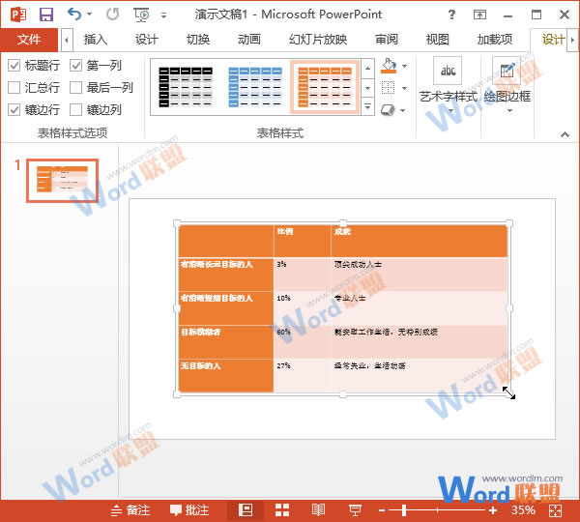The height and width of the screenshot is (522, 580).
Task: Open the 插入 tab
Action: click(x=96, y=40)
